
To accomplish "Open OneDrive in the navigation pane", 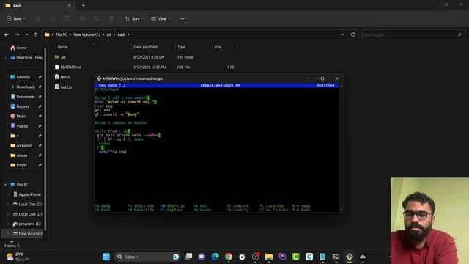I will pyautogui.click(x=26, y=57).
